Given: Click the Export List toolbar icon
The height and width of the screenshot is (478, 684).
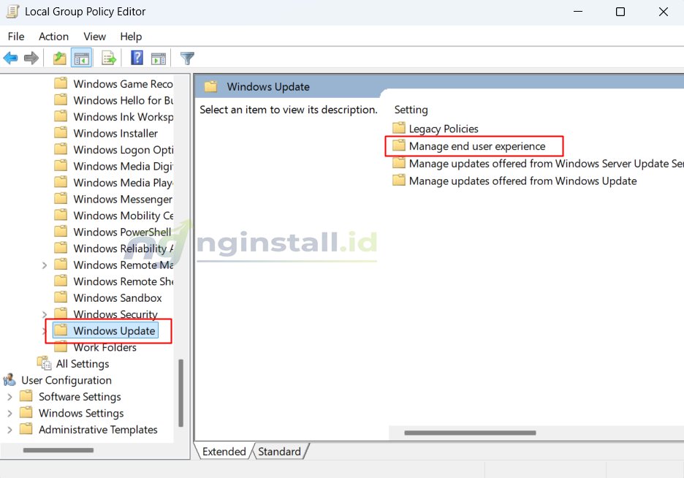Looking at the screenshot, I should [107, 58].
